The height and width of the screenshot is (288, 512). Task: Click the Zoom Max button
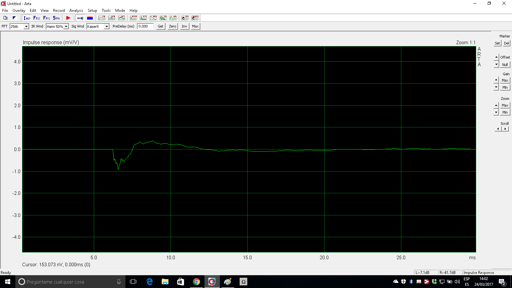(x=505, y=105)
